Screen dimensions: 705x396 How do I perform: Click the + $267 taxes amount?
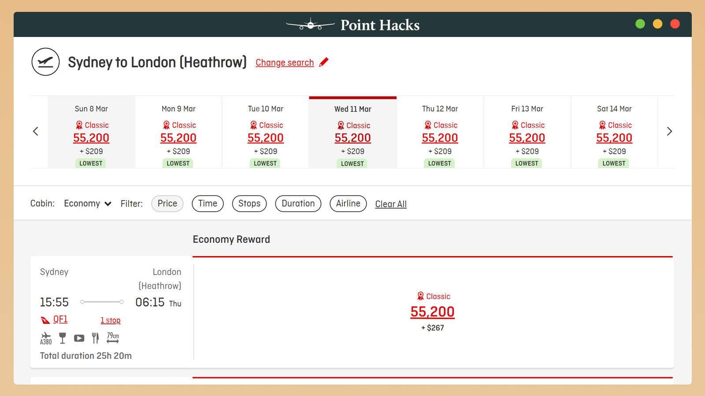coord(433,328)
